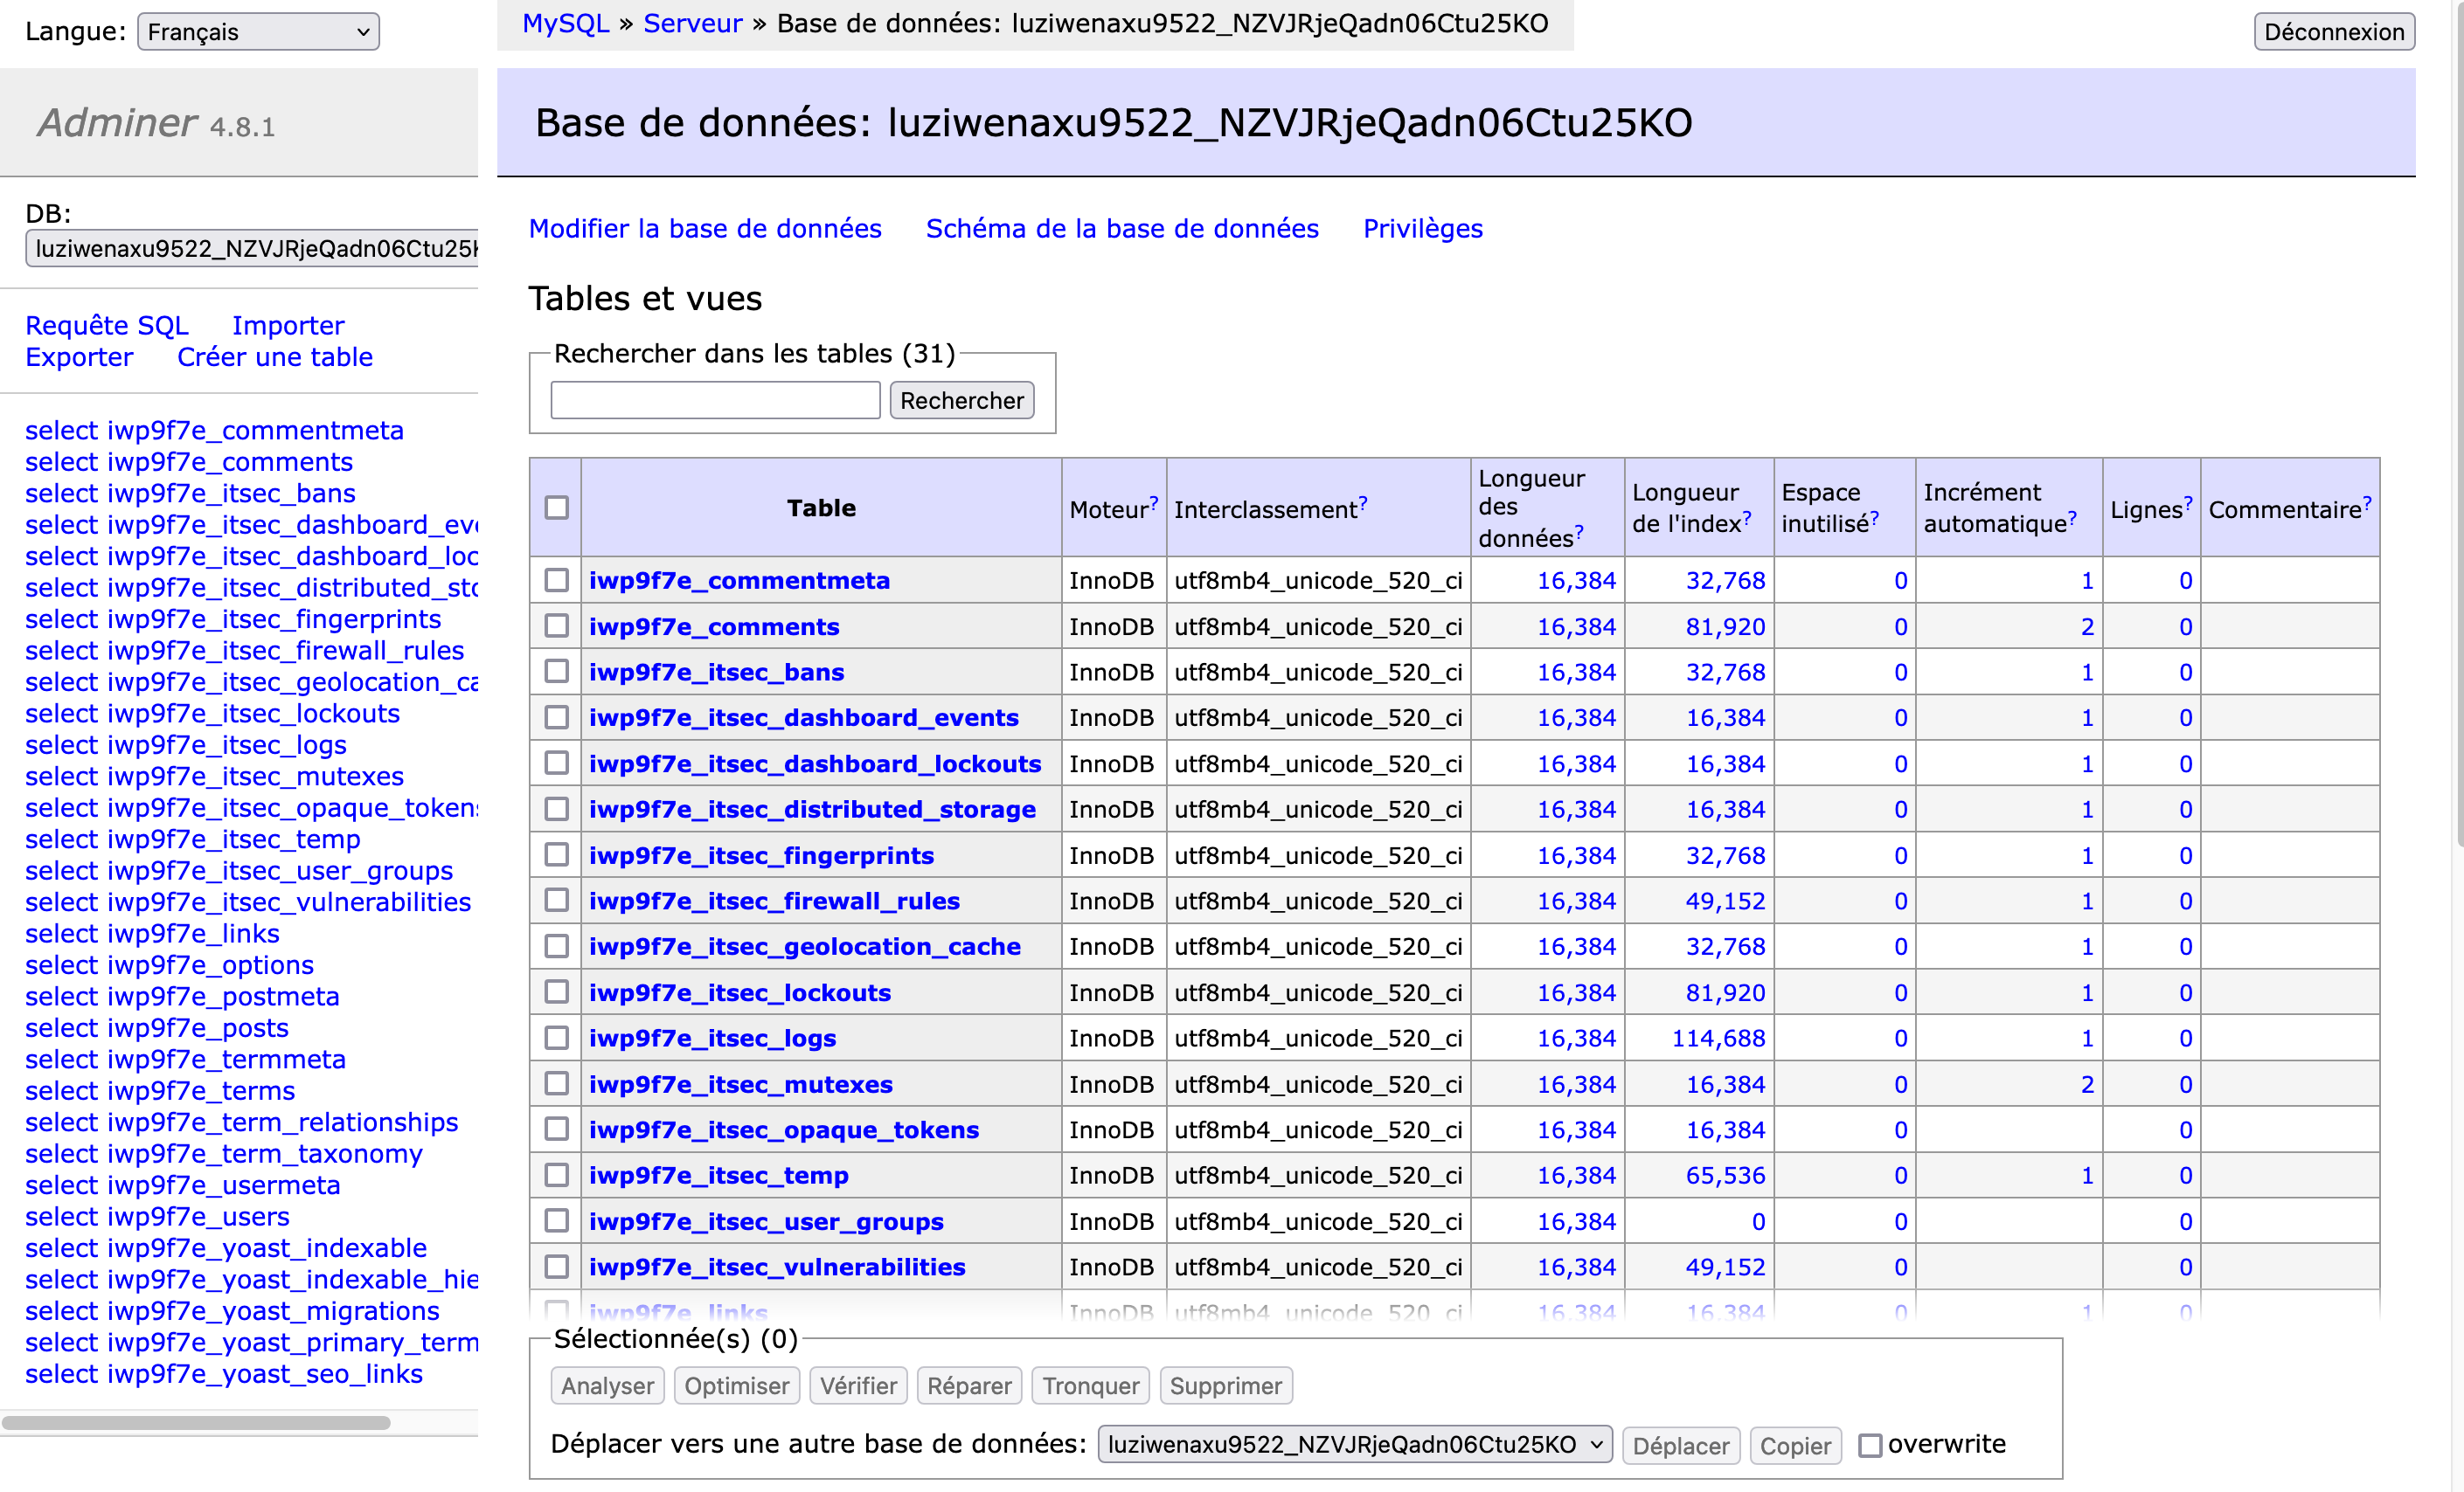Click the Tronquer button
Screen dimensions: 2464x1492
click(x=1090, y=1385)
